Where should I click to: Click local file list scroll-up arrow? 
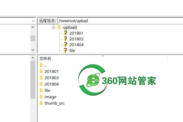33,58
